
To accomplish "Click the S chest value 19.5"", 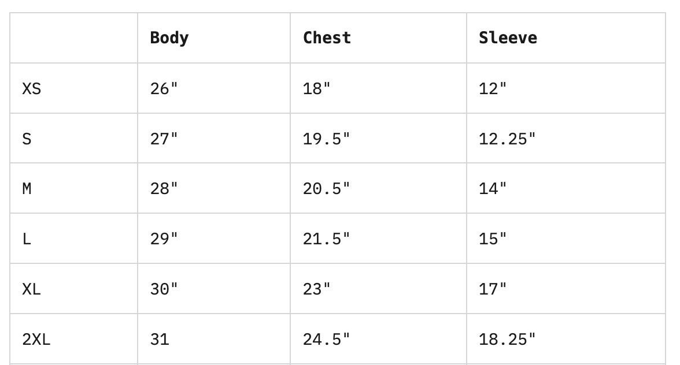I will [326, 139].
